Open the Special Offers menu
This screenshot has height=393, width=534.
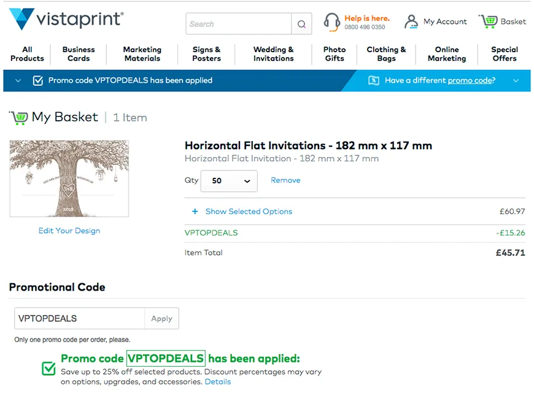[505, 54]
